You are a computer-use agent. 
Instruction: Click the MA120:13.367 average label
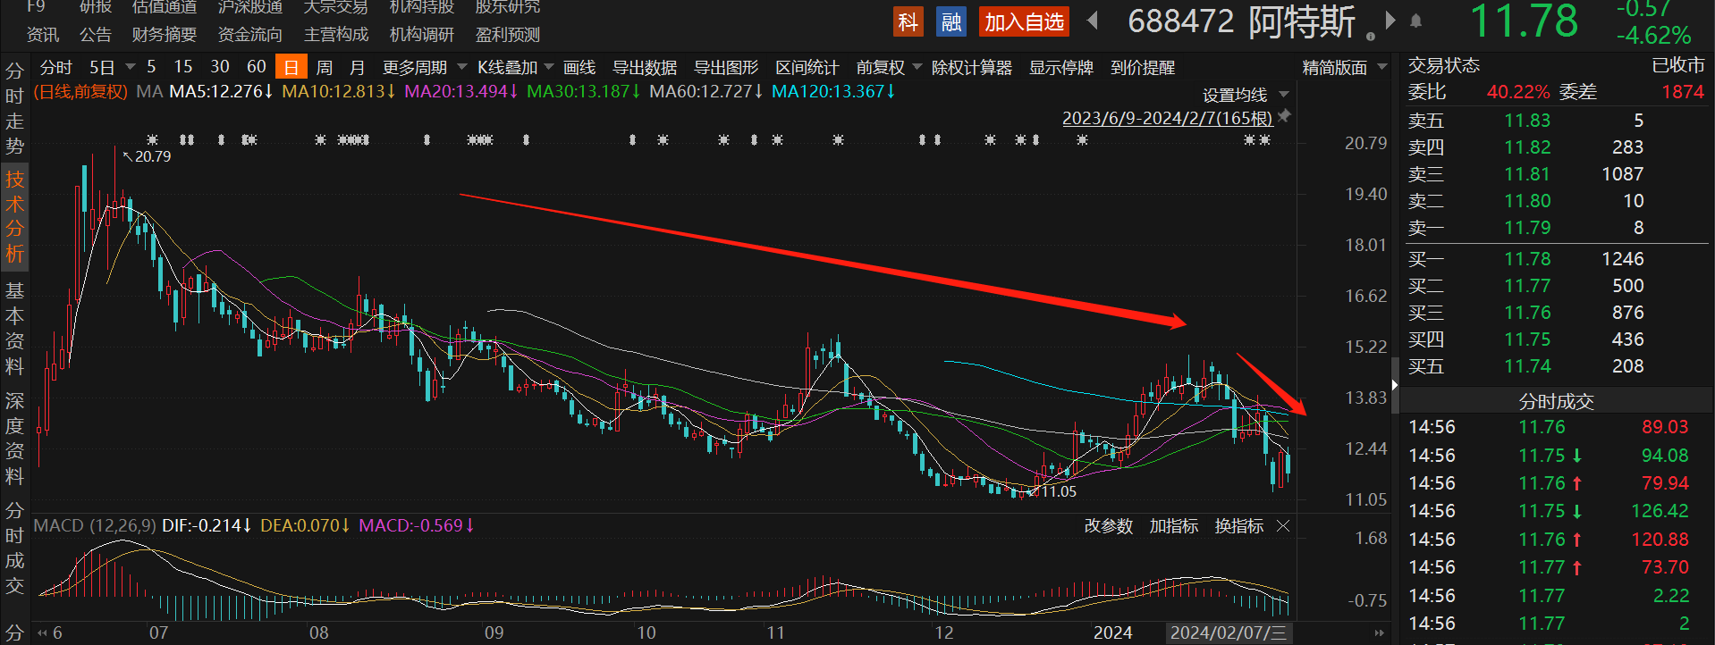(x=833, y=91)
